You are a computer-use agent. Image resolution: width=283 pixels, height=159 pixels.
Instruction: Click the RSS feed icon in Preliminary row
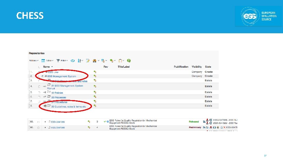(x=204, y=127)
